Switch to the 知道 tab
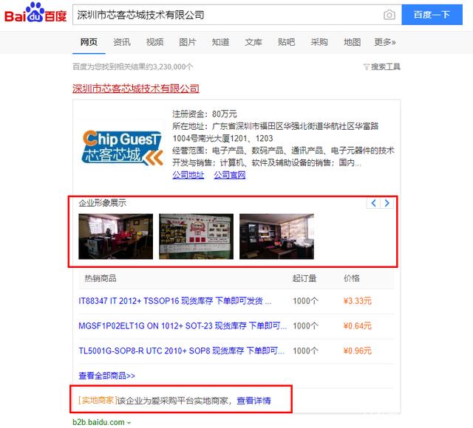This screenshot has width=473, height=428. (220, 42)
